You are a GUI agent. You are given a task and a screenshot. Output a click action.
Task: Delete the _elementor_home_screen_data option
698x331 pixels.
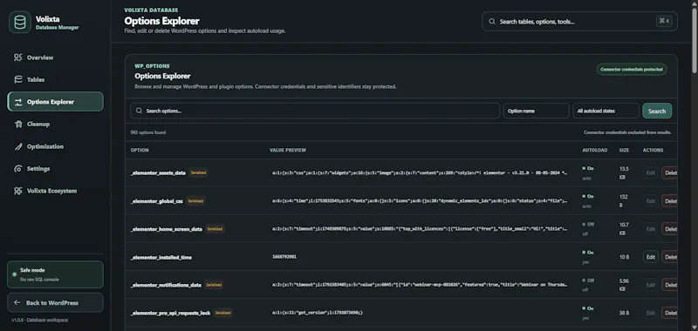(x=669, y=229)
